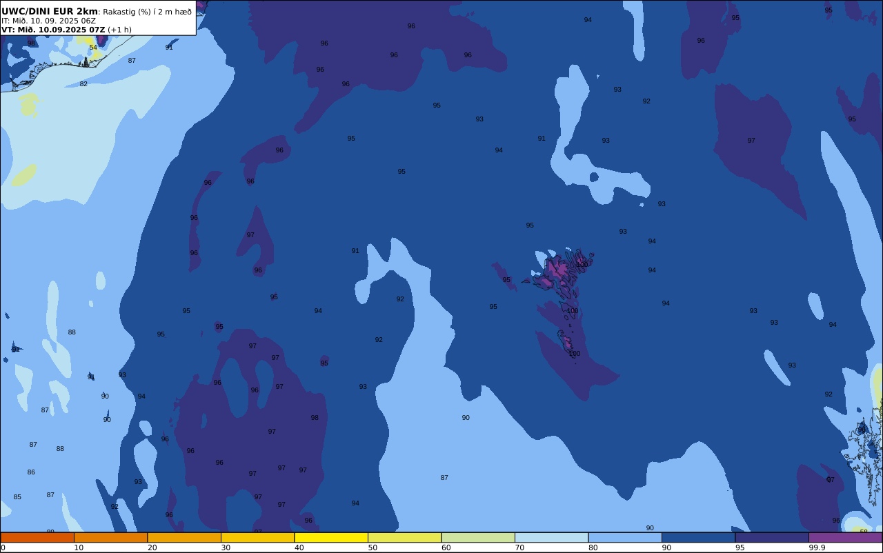Select the medium blue 90–95 legend swatch
This screenshot has height=553, width=883.
698,537
